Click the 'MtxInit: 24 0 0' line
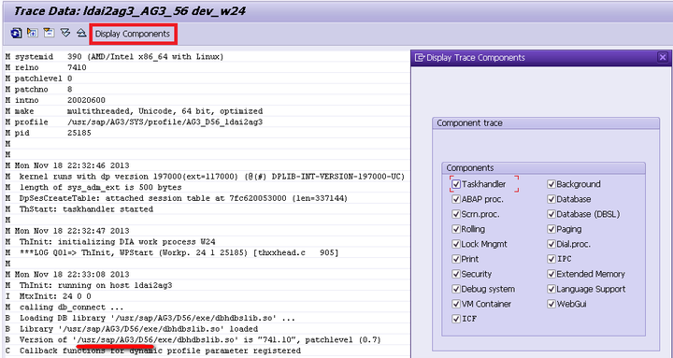Viewport: 673px width, 358px height. pos(48,296)
